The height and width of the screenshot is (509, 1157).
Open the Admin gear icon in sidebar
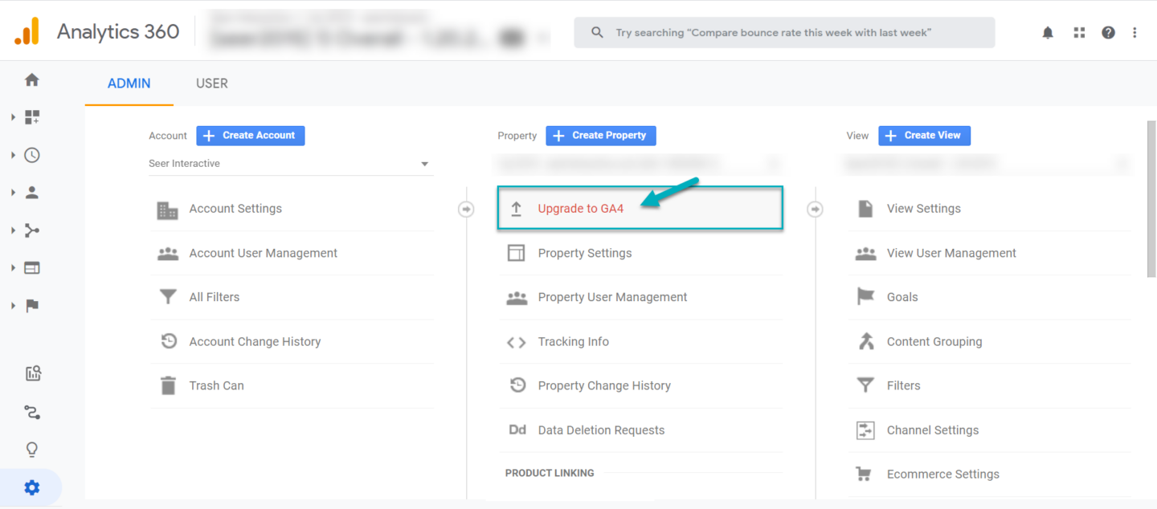[x=32, y=487]
